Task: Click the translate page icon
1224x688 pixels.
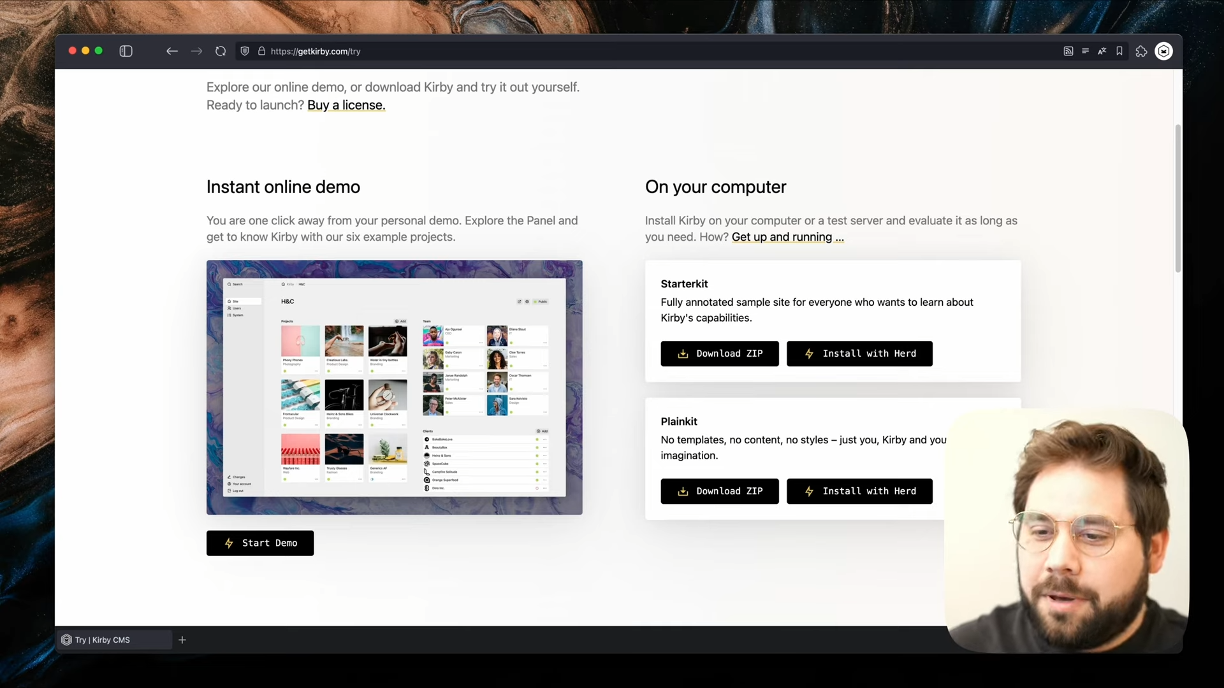Action: [x=1102, y=51]
